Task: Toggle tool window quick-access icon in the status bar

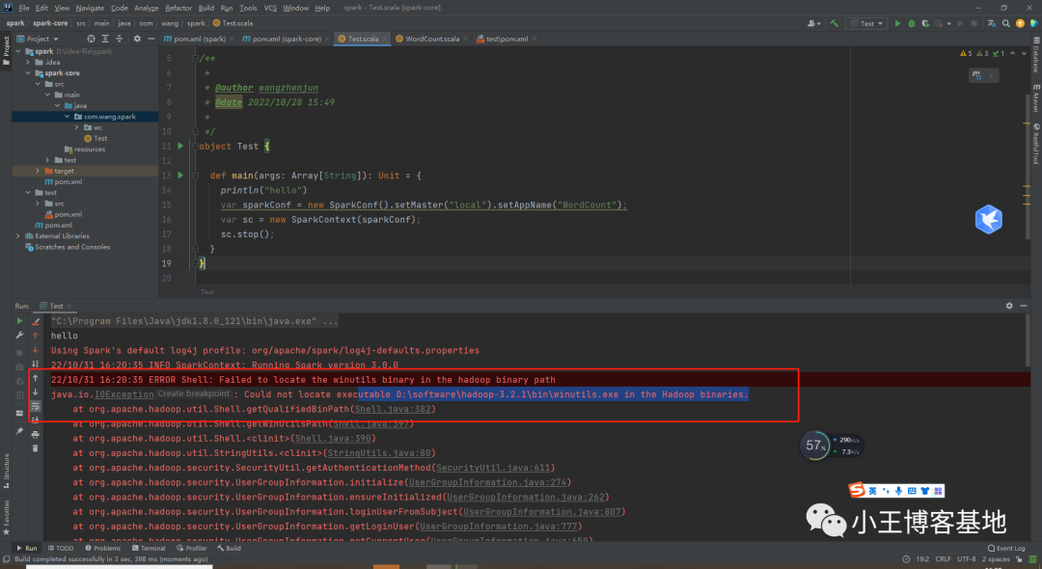Action: tap(6, 559)
